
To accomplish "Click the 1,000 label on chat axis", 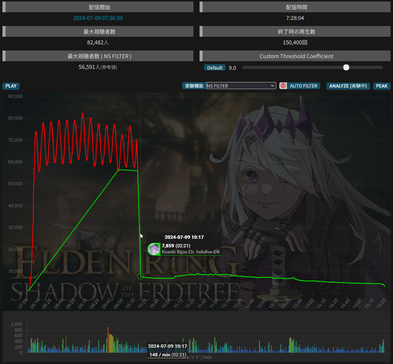I will pos(17,324).
